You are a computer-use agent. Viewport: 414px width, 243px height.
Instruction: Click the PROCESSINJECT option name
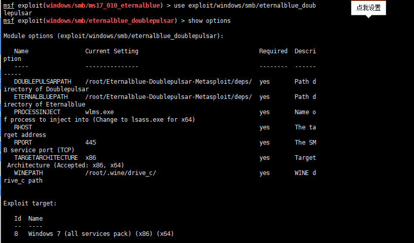(x=37, y=112)
